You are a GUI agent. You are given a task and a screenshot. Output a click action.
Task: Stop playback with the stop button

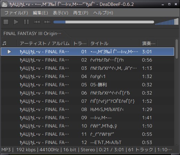pyautogui.click(x=6, y=22)
